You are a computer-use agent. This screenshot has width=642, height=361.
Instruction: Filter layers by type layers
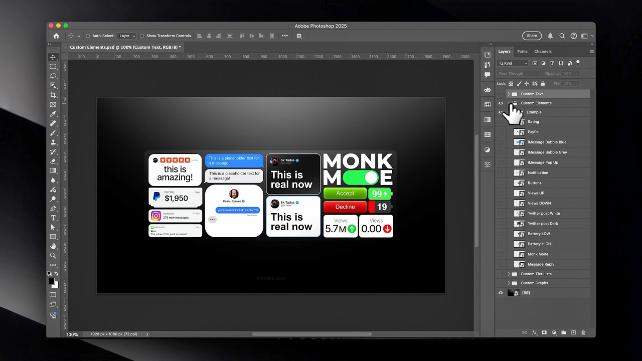(552, 63)
